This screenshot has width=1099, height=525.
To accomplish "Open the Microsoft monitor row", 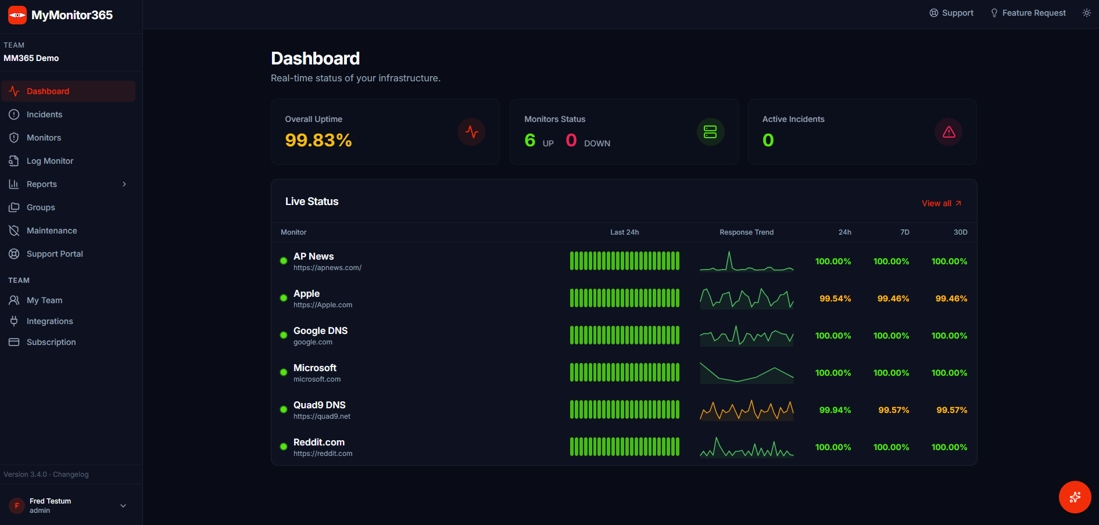I will 624,372.
